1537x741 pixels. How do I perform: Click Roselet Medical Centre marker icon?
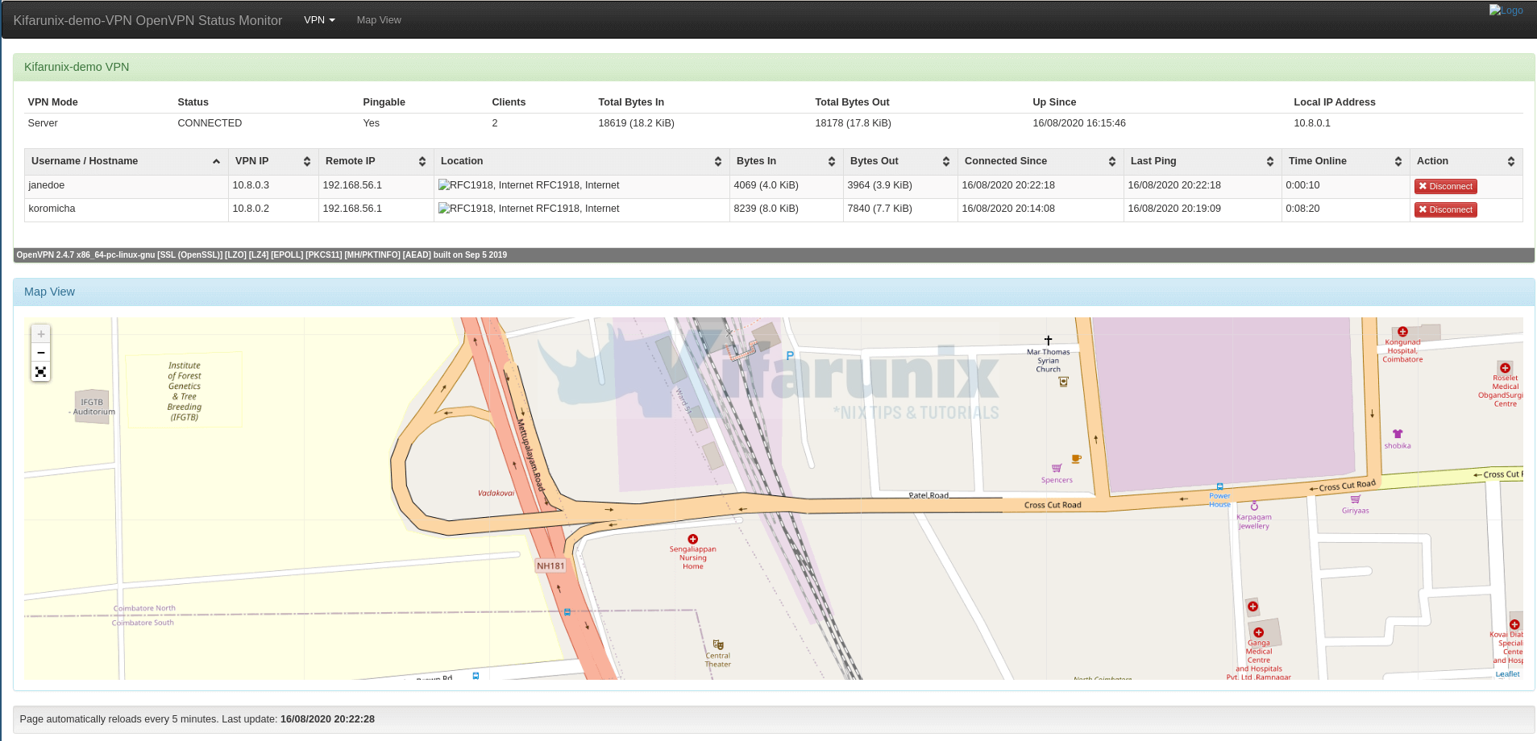click(1505, 368)
